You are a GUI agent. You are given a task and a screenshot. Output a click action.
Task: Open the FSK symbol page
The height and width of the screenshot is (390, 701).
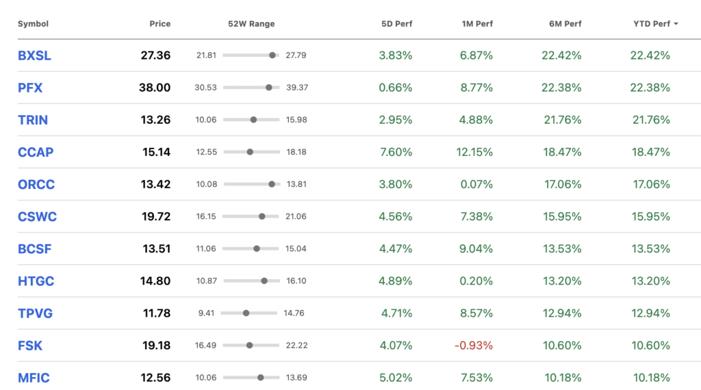30,346
